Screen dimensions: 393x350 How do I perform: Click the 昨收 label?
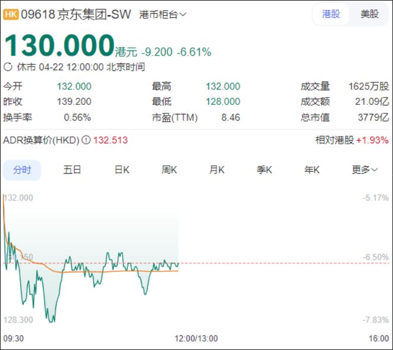[13, 101]
